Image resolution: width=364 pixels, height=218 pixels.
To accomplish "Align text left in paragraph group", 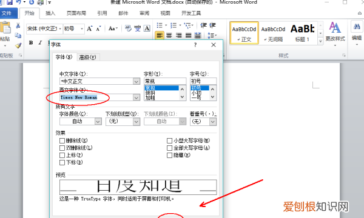I will pyautogui.click(x=160, y=36).
